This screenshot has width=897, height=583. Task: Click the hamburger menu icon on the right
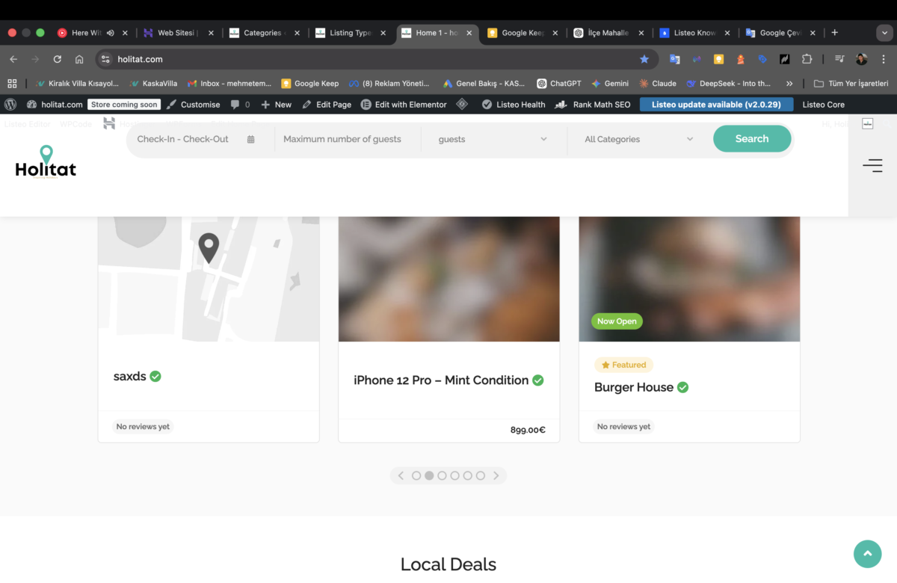point(872,166)
